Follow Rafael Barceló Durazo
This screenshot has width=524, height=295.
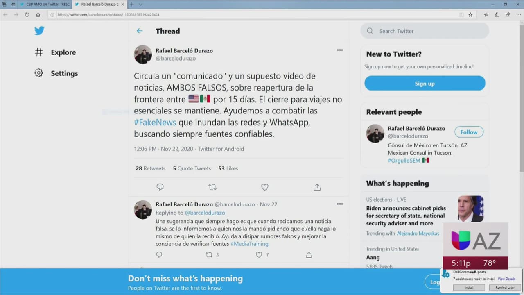point(469,132)
